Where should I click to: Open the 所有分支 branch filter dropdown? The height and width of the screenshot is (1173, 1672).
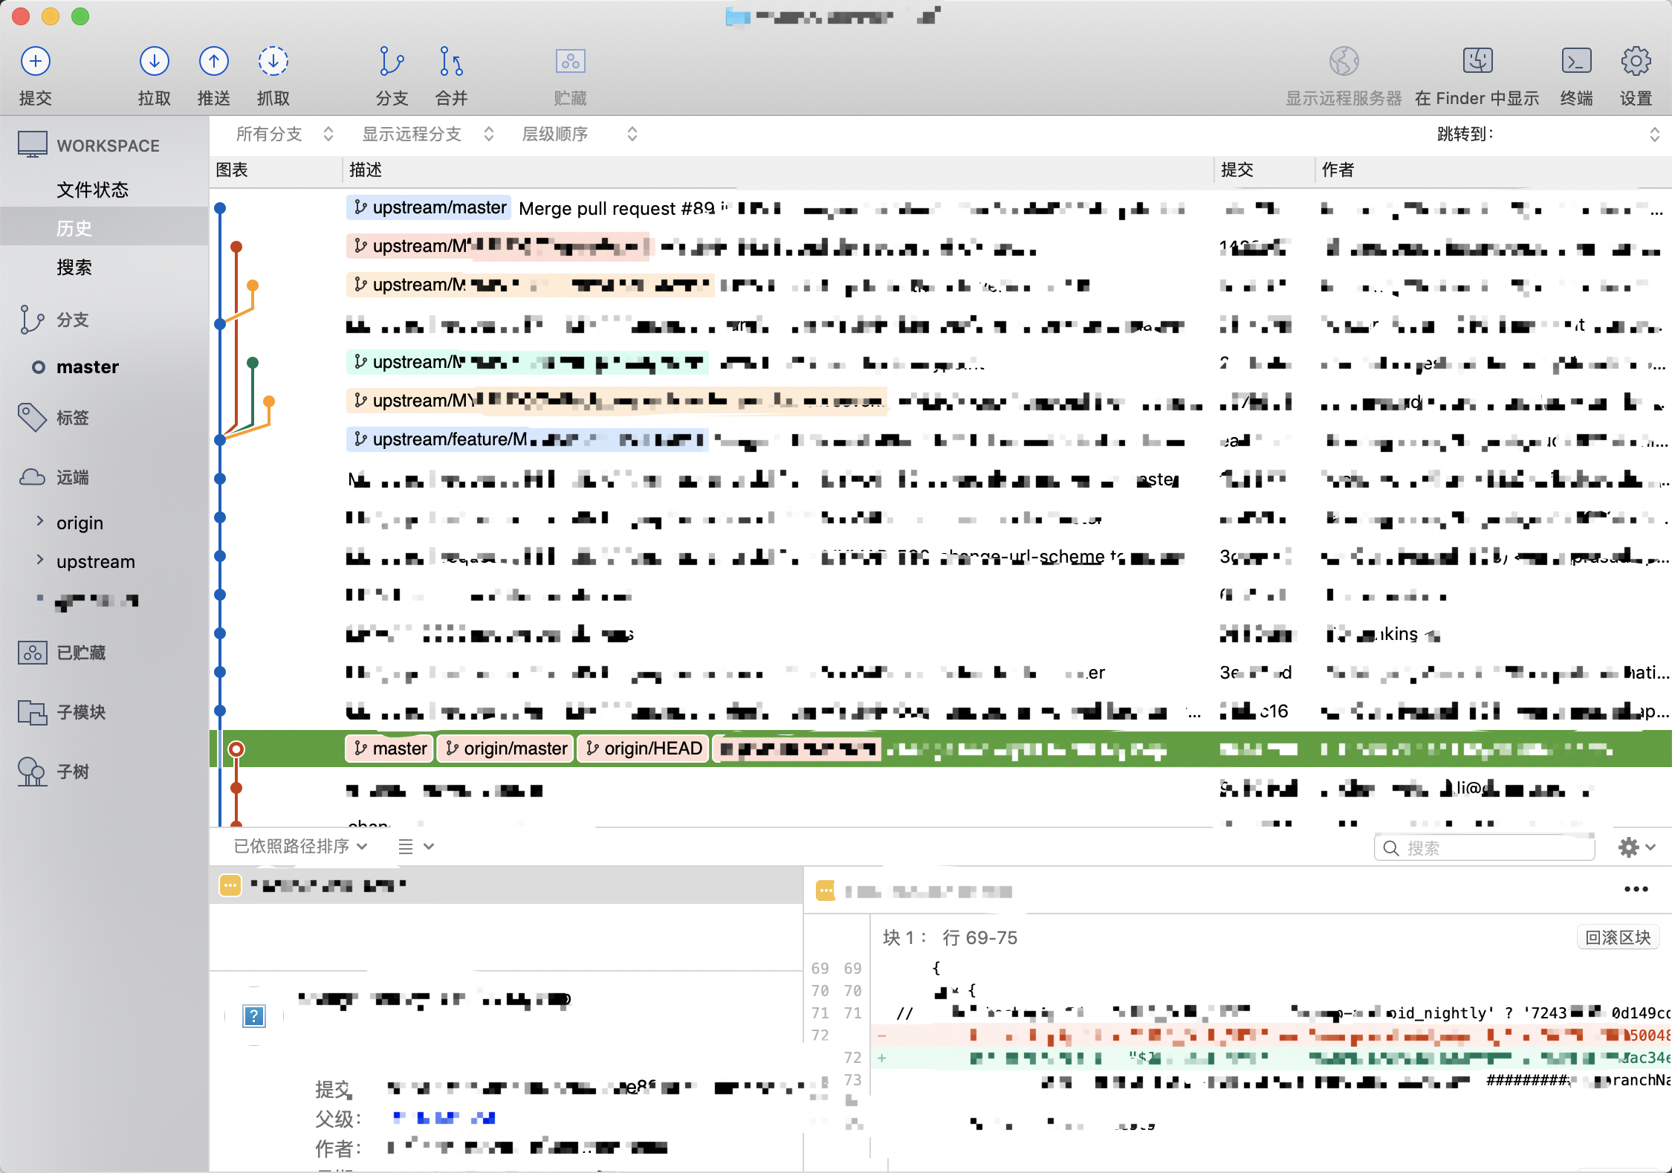[x=283, y=134]
